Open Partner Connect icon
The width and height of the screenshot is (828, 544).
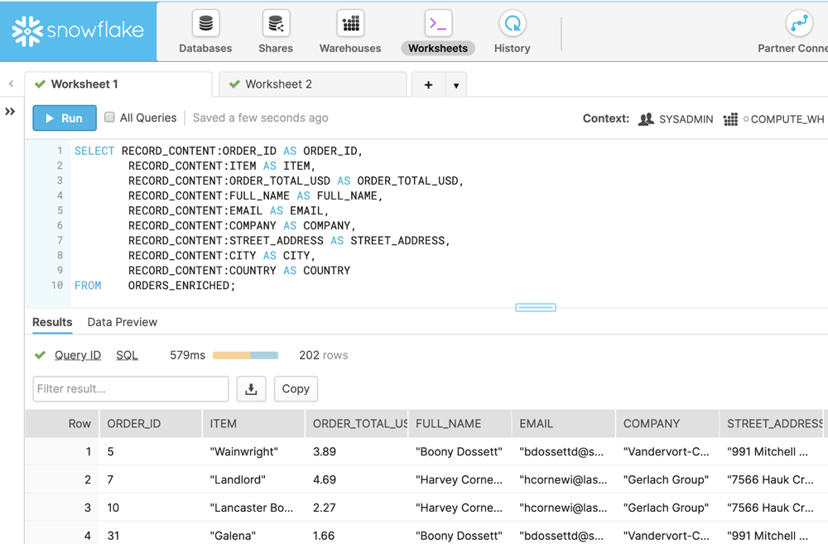click(799, 23)
